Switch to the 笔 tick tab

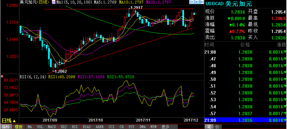click(209, 127)
